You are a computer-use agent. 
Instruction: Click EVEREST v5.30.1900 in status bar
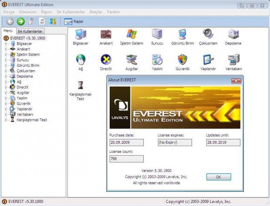26,202
